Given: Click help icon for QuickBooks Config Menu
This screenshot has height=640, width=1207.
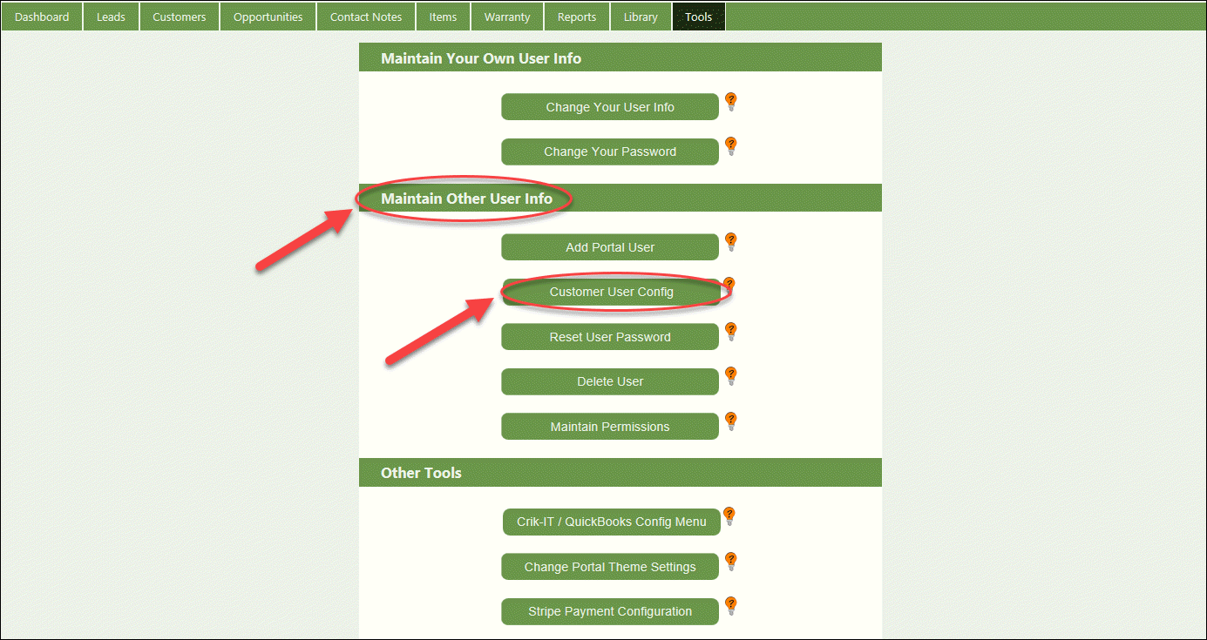Looking at the screenshot, I should point(729,516).
